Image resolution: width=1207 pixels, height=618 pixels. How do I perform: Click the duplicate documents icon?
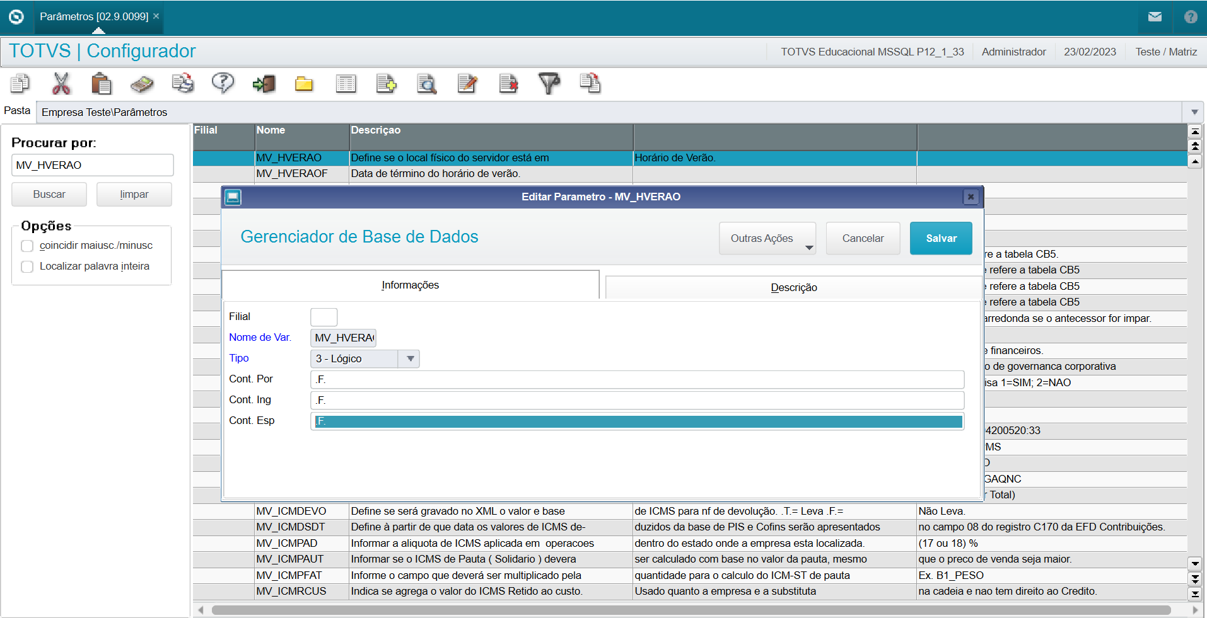[x=590, y=83]
